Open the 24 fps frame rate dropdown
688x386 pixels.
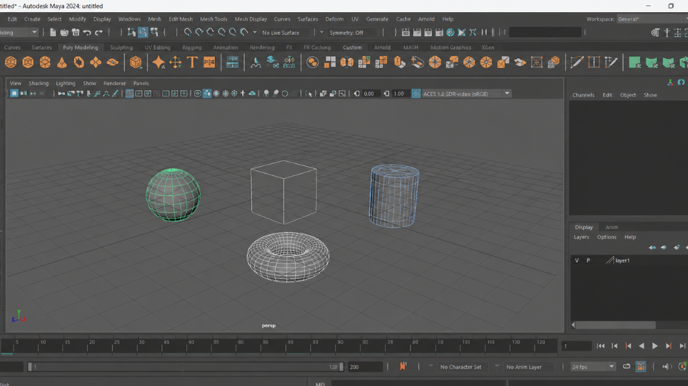pyautogui.click(x=593, y=366)
